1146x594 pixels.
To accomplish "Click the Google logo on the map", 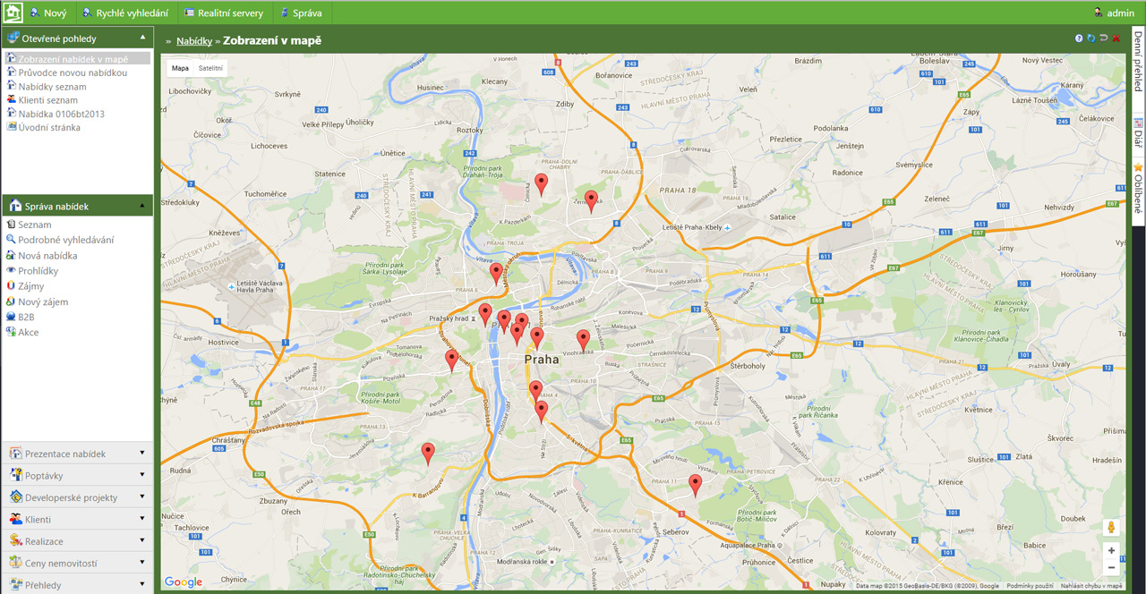I will point(184,582).
